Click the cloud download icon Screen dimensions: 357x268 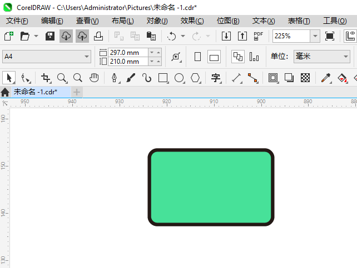(66, 36)
